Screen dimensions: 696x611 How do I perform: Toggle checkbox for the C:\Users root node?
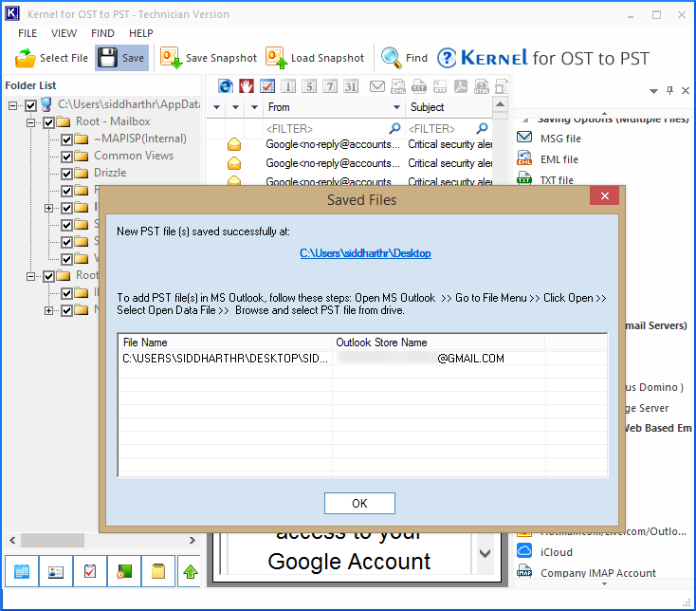30,105
